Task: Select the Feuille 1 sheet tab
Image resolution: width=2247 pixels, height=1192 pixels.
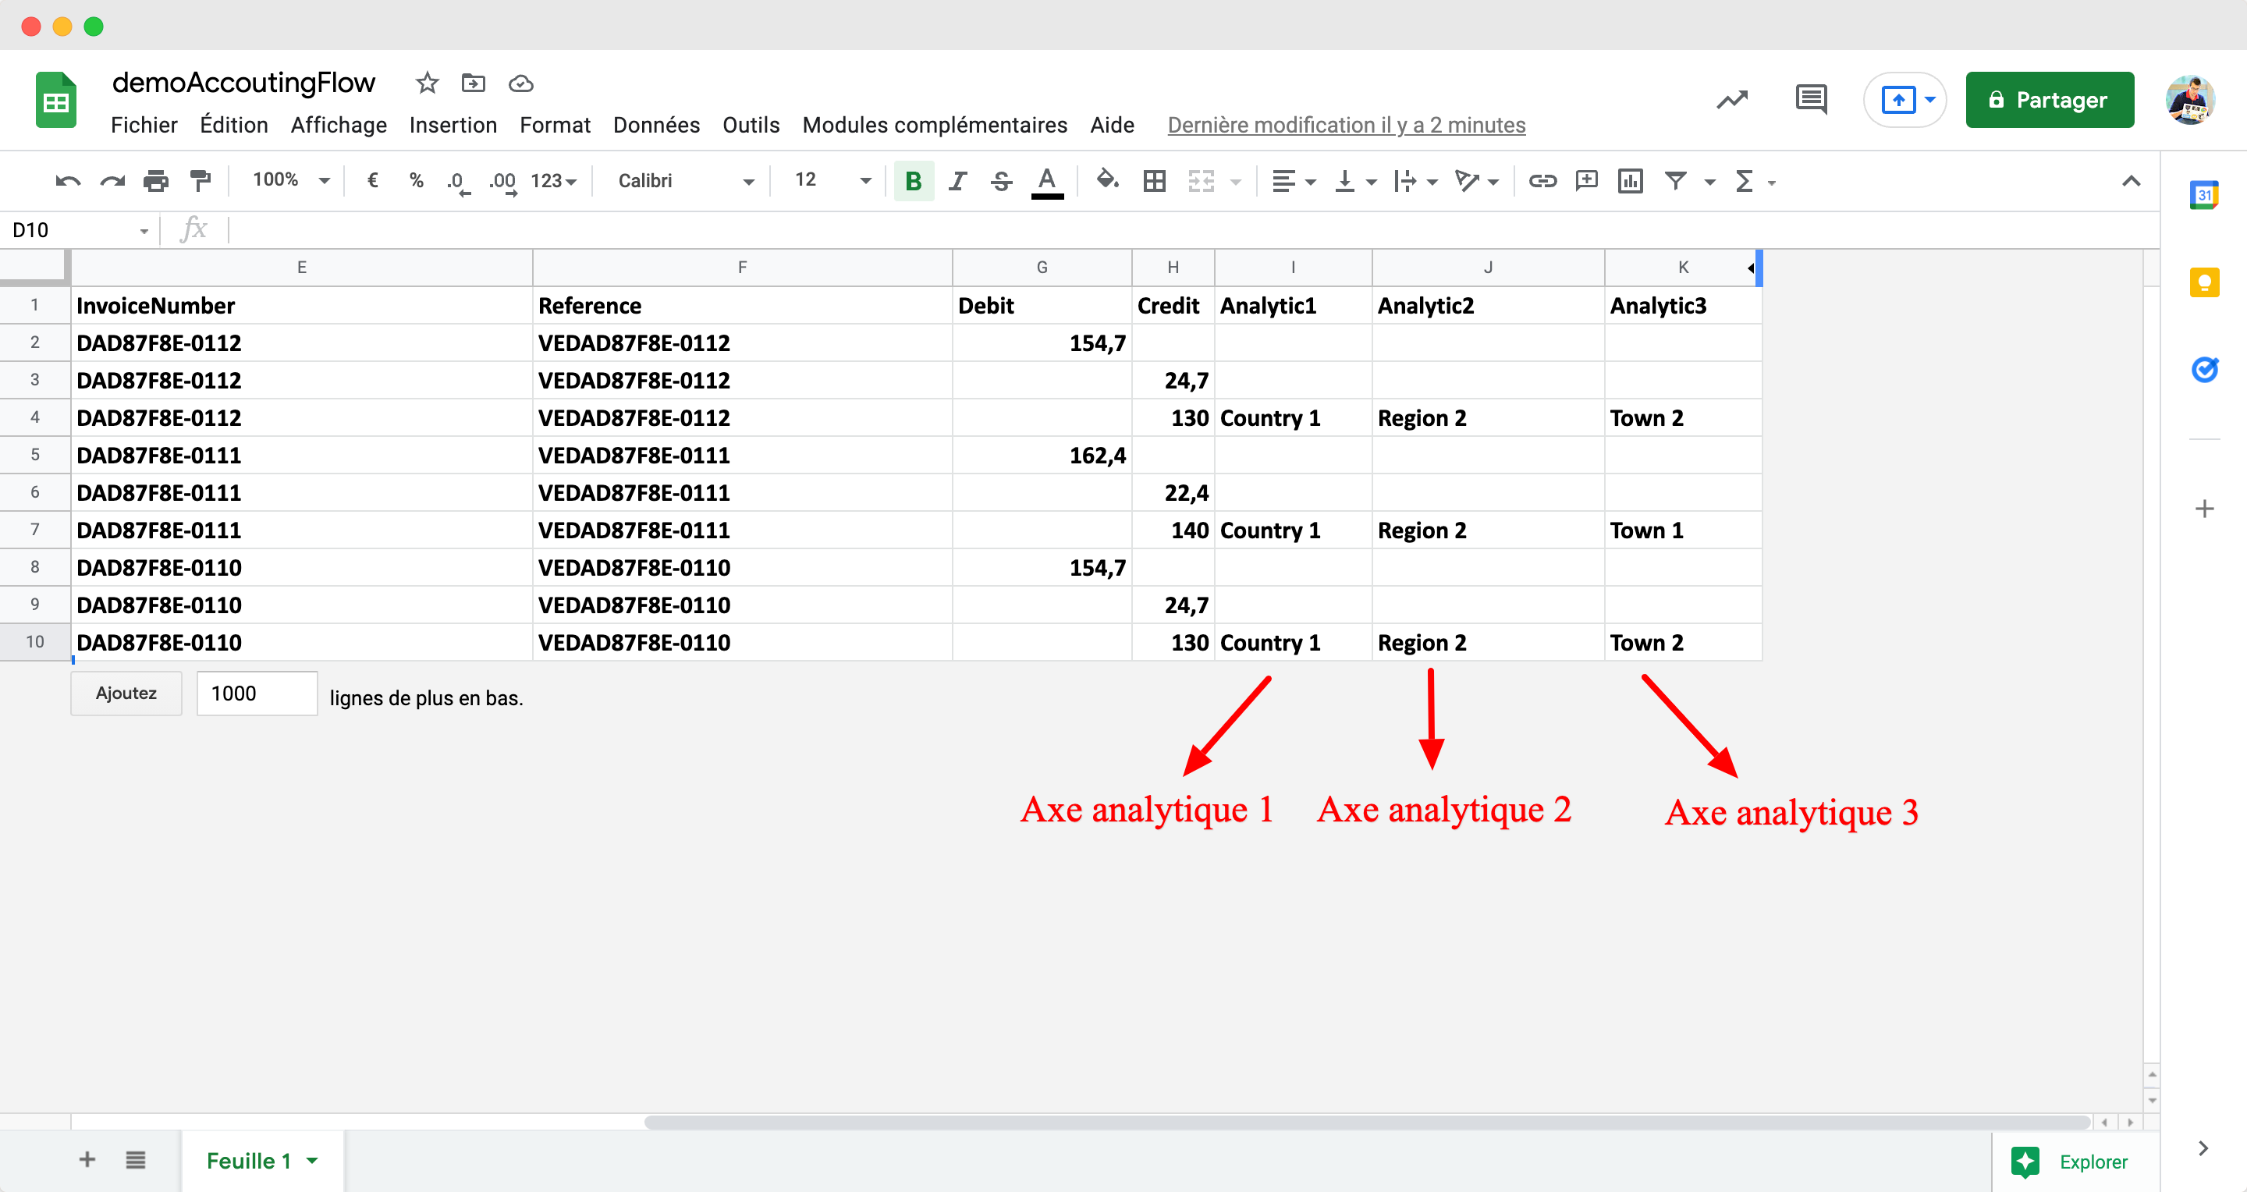Action: tap(261, 1161)
